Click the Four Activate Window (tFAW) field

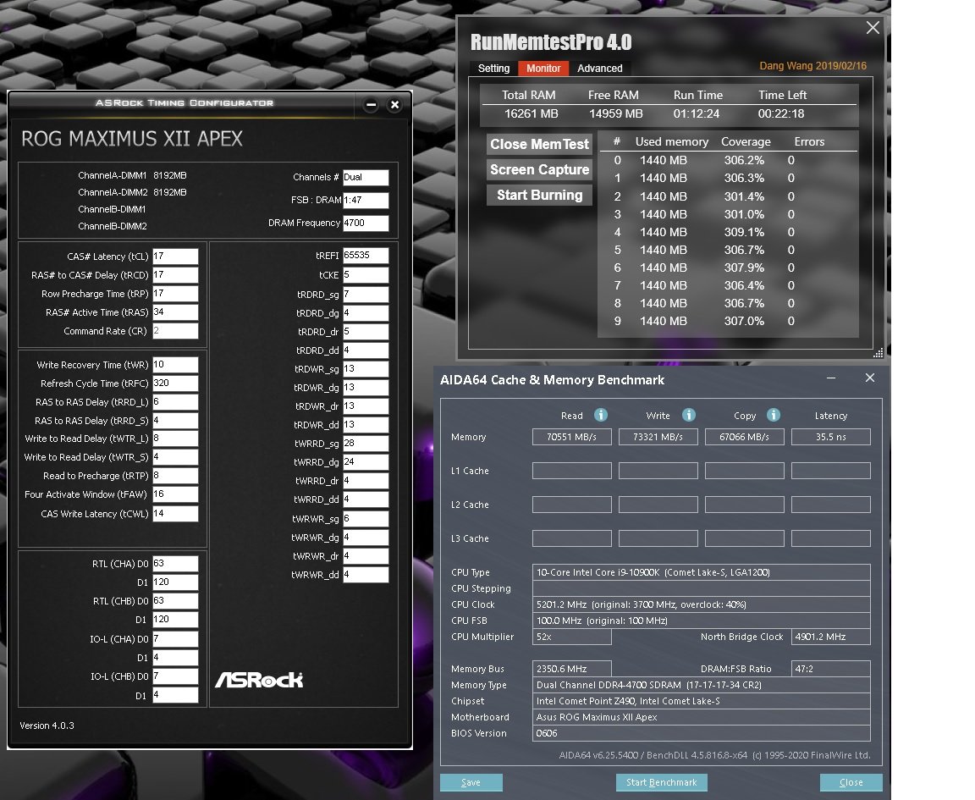click(175, 494)
